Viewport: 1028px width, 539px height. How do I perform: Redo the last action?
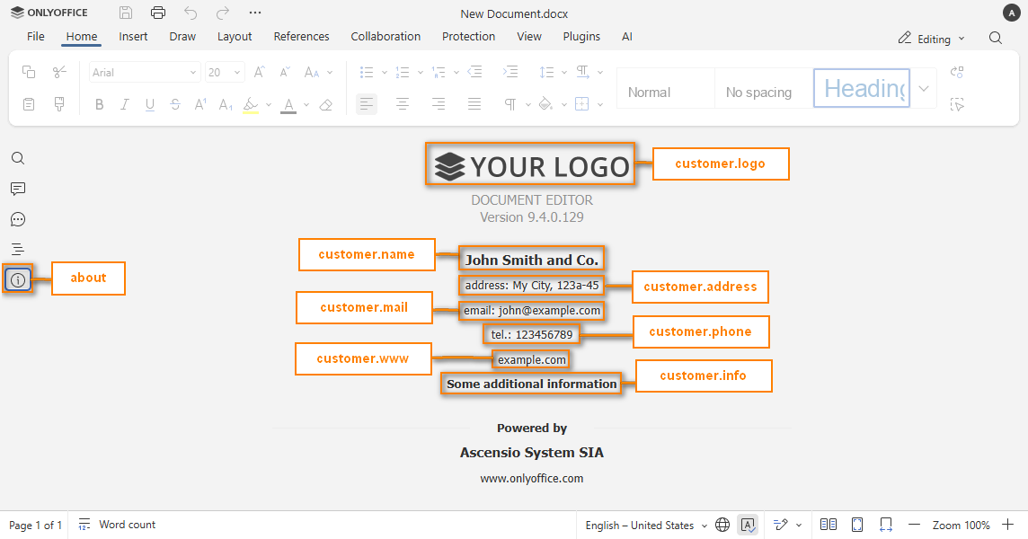pos(223,13)
